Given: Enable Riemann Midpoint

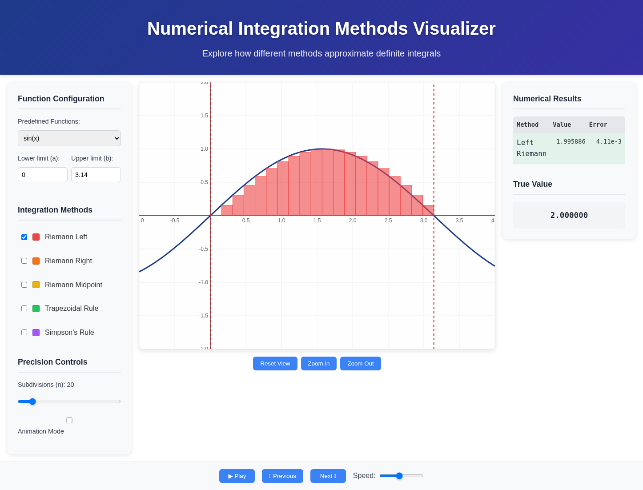Looking at the screenshot, I should click(x=24, y=285).
